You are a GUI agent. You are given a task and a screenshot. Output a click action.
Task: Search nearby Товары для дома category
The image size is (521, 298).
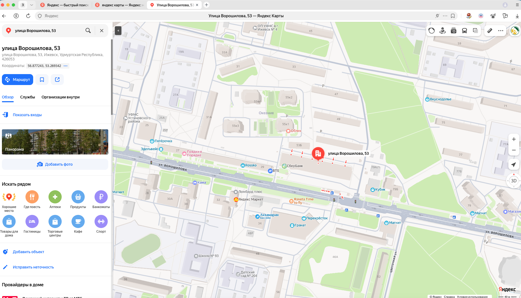click(9, 226)
